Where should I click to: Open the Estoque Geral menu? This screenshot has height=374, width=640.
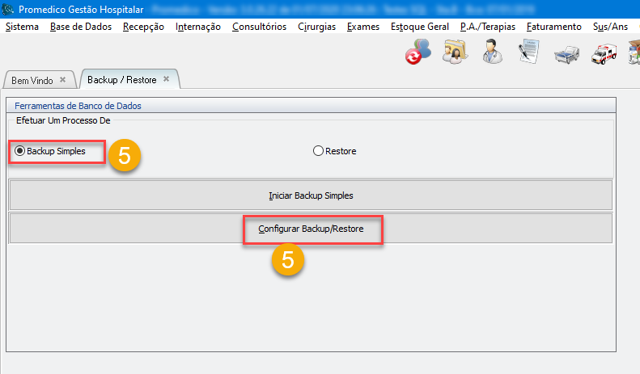[419, 27]
